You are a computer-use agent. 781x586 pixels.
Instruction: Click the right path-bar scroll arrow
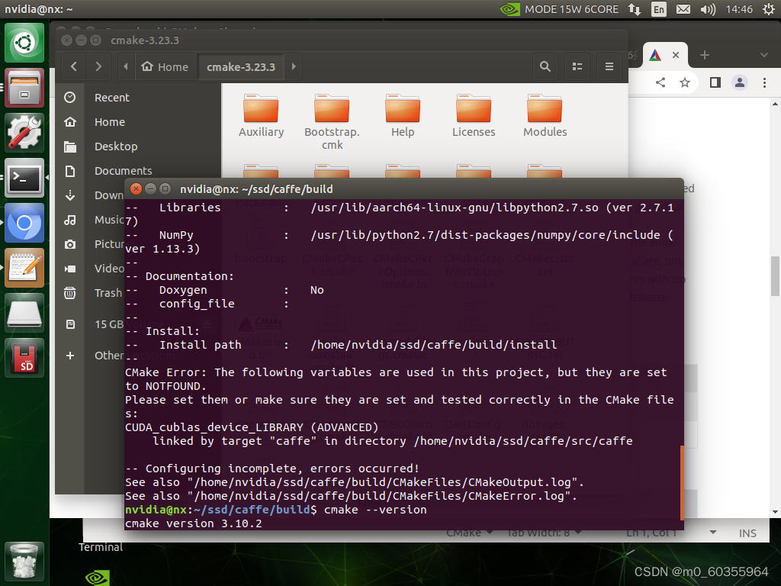294,66
